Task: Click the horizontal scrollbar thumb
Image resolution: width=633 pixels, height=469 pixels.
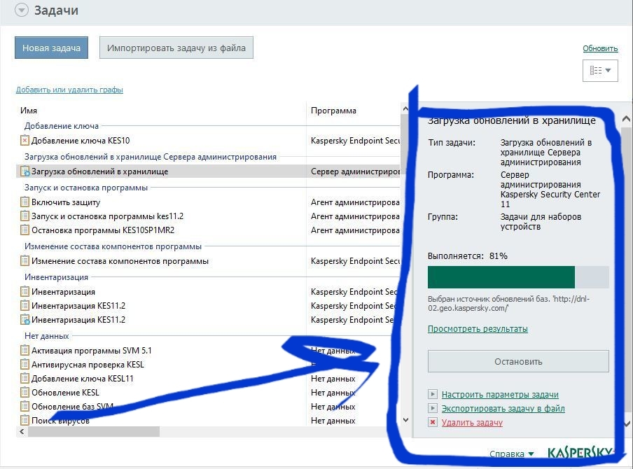Action: 94,431
